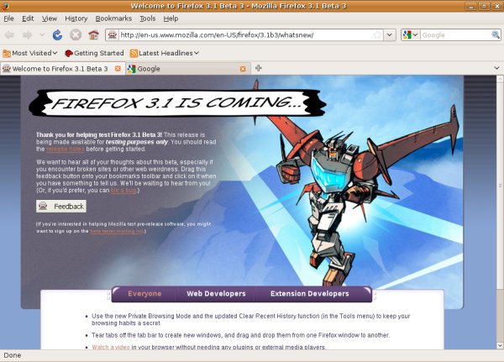Click the site identity icon in the address bar
Screen dimensions: 504x362
coord(113,34)
